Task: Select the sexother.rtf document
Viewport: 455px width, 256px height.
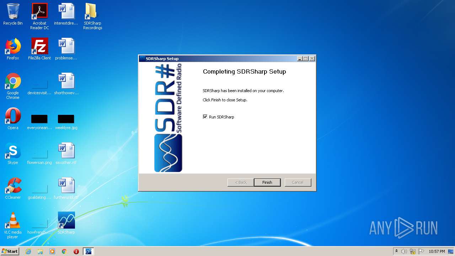Action: point(66,154)
